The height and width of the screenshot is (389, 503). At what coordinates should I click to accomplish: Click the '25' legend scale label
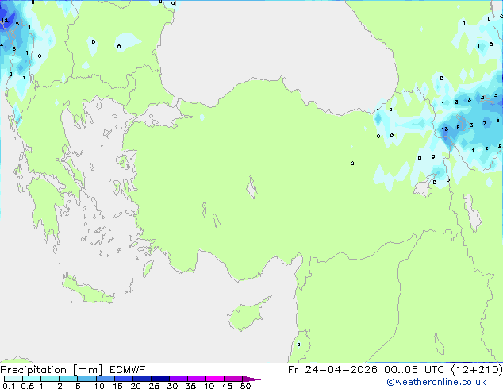[x=154, y=386]
